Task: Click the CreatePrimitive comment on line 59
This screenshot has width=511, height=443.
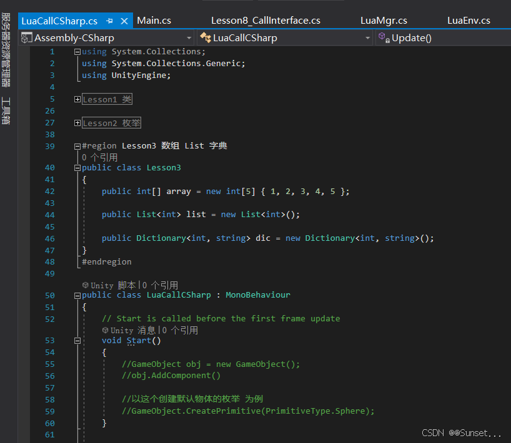Action: click(x=248, y=411)
